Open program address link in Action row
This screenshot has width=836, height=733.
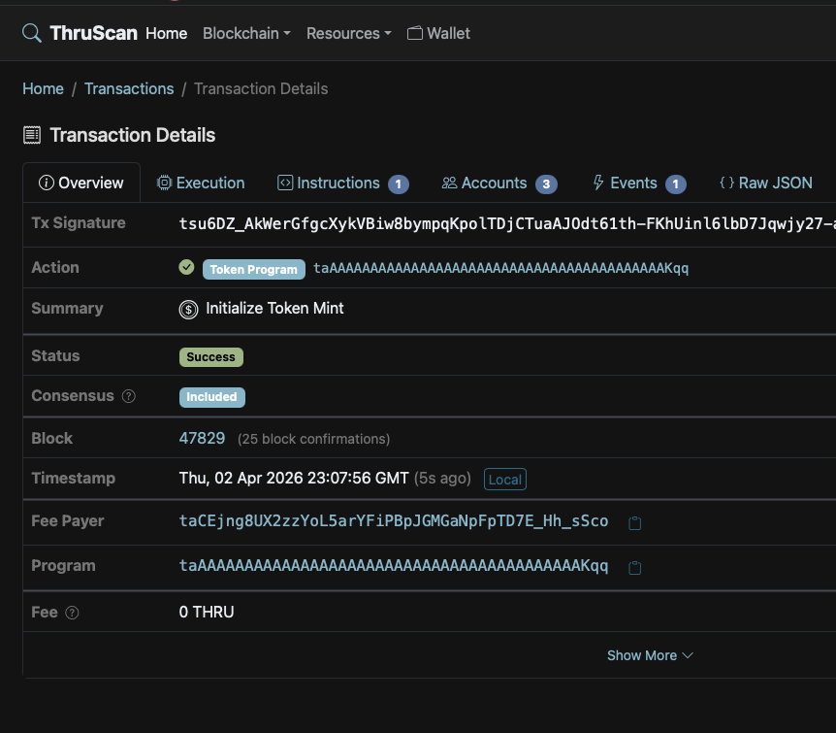click(x=500, y=268)
